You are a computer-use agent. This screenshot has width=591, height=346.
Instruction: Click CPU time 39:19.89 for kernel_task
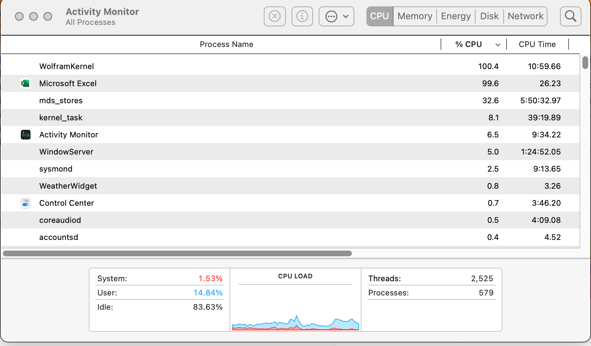(544, 117)
